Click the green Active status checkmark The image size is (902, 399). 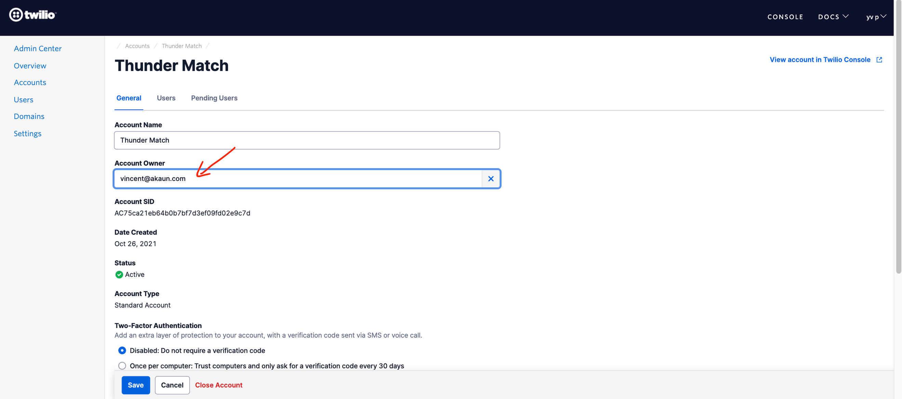tap(119, 275)
